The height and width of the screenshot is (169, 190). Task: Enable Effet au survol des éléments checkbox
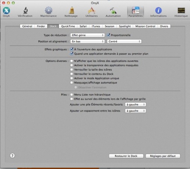tap(72, 99)
